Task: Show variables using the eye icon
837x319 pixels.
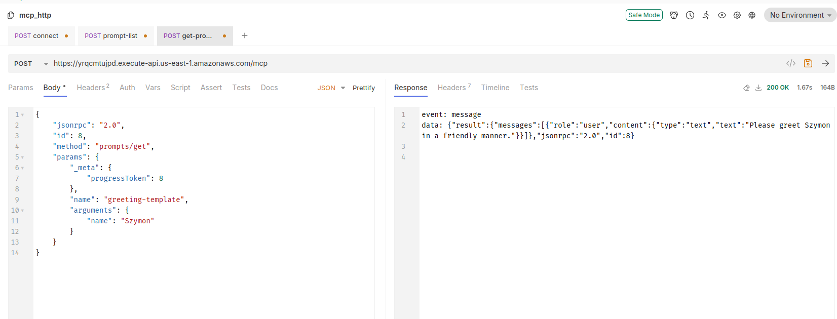Action: coord(722,15)
